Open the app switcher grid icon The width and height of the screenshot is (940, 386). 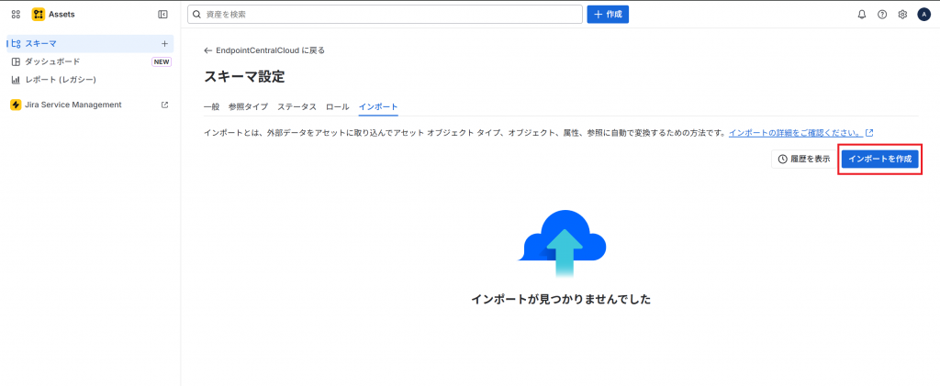[x=17, y=15]
